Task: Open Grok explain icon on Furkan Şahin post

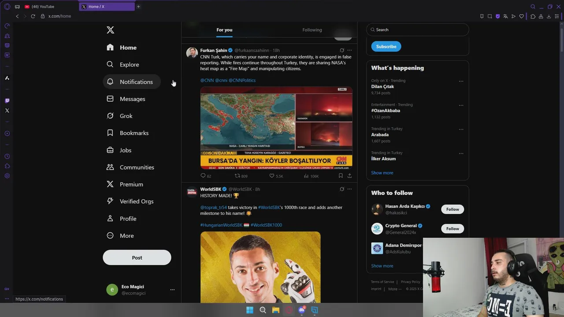Action: tap(342, 50)
